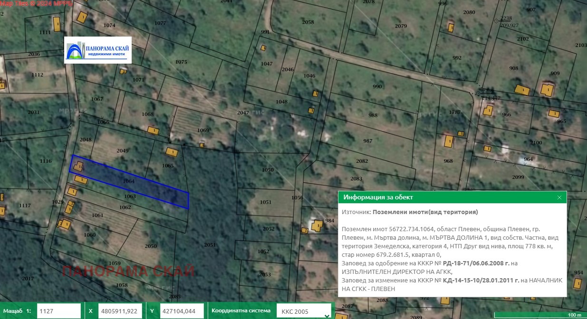Select the building icon in parcel 1111

(57, 24)
